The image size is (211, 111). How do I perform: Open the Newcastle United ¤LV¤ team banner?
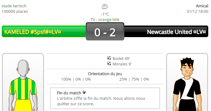click(x=166, y=31)
